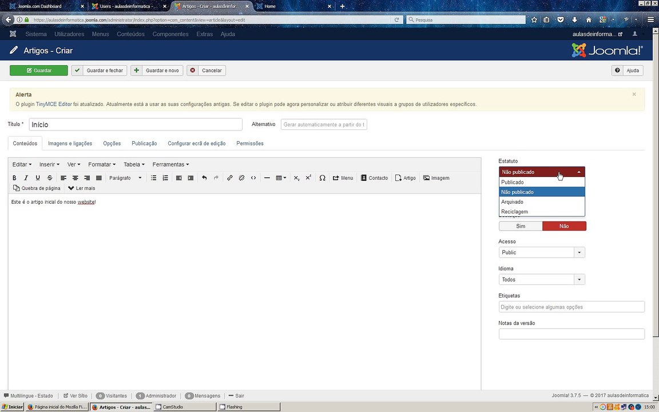
Task: Open the Acesso Public dropdown
Action: pyautogui.click(x=542, y=252)
